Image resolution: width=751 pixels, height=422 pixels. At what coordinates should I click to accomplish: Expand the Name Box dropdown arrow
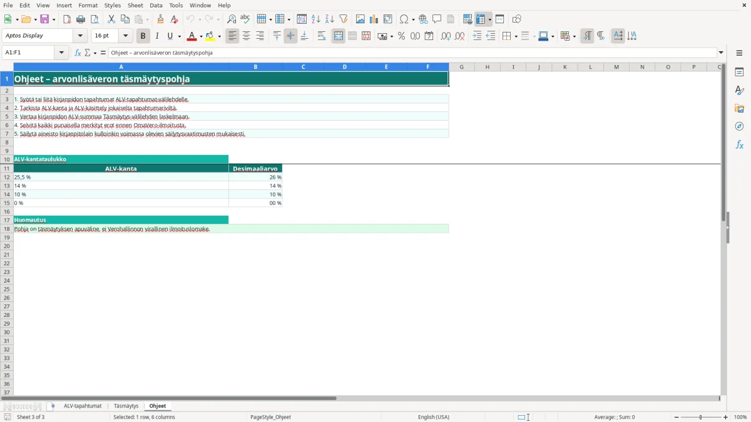coord(62,53)
